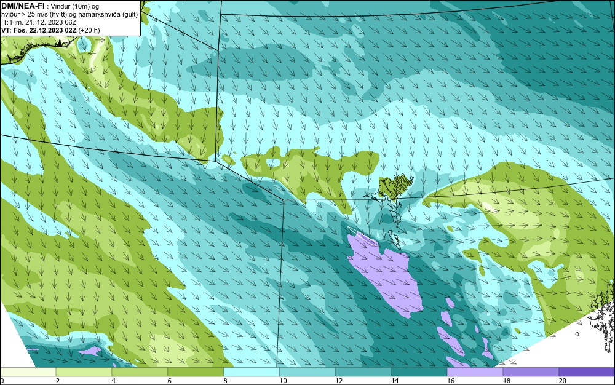Click the legend scale label "20"

[x=563, y=381]
